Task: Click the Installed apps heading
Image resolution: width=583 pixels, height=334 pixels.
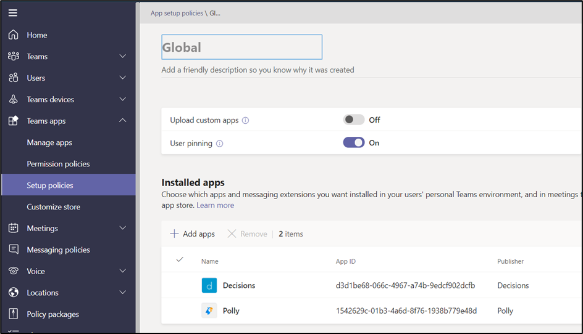Action: [193, 182]
